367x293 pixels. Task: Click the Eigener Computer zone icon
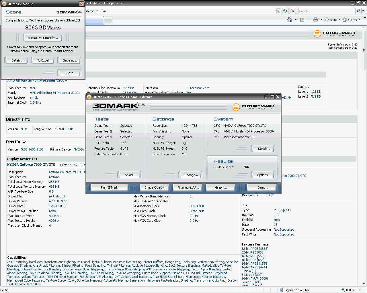[282, 290]
